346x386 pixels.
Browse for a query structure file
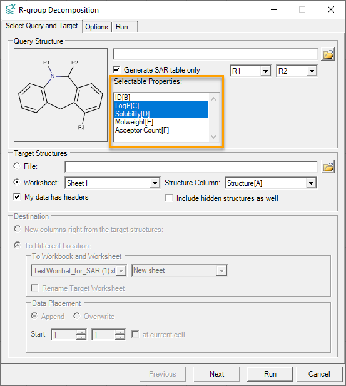[x=328, y=54]
